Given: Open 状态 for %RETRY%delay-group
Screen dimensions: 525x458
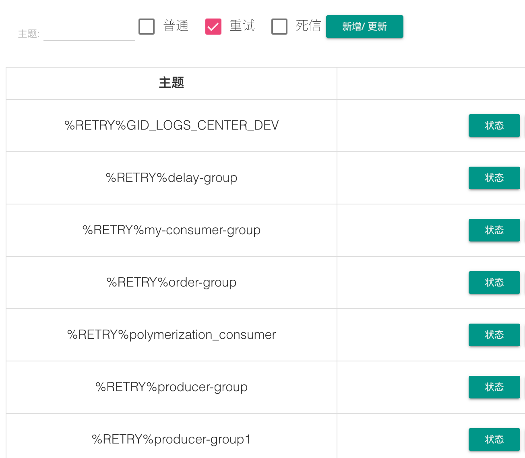Looking at the screenshot, I should pos(494,178).
